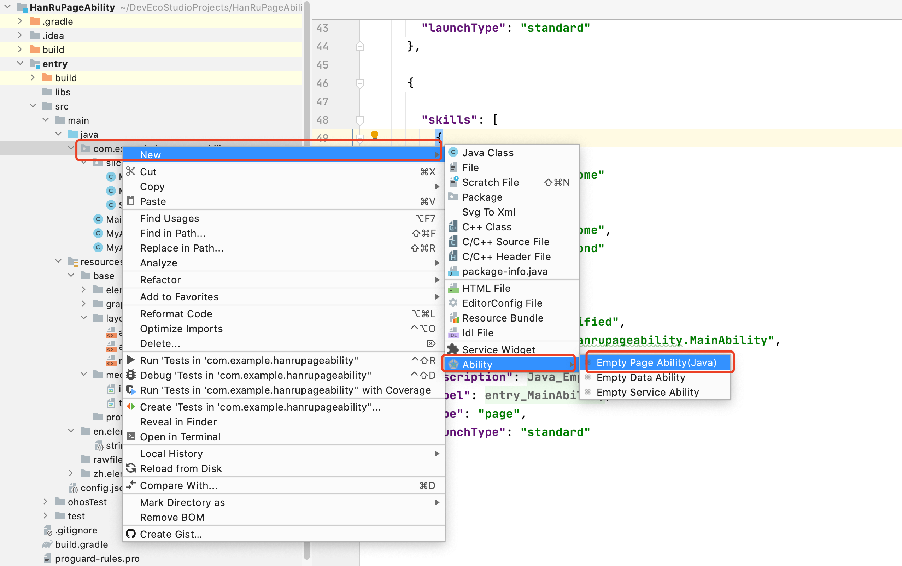Click the Run Tests play icon
902x566 pixels.
[131, 360]
